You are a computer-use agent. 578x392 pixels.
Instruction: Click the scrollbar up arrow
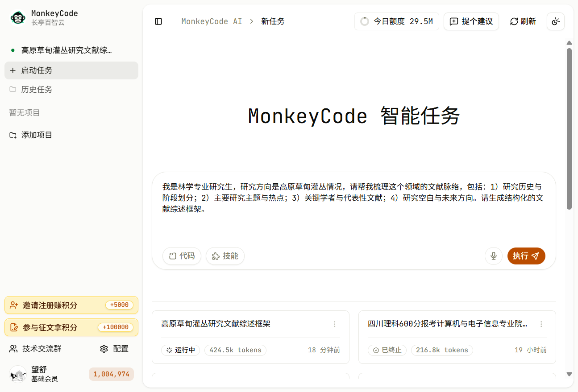[x=569, y=43]
